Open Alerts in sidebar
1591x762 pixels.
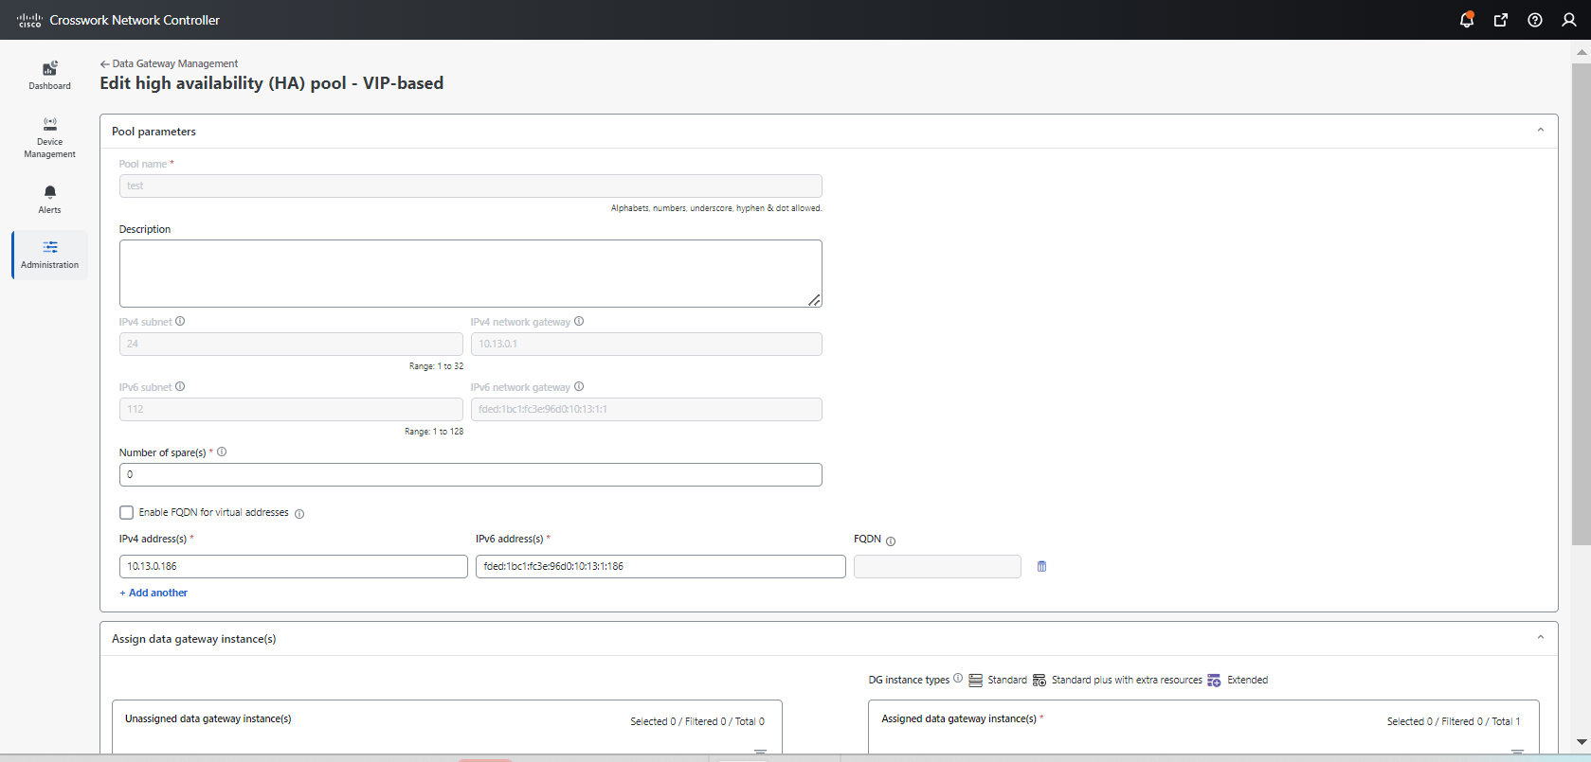point(49,199)
